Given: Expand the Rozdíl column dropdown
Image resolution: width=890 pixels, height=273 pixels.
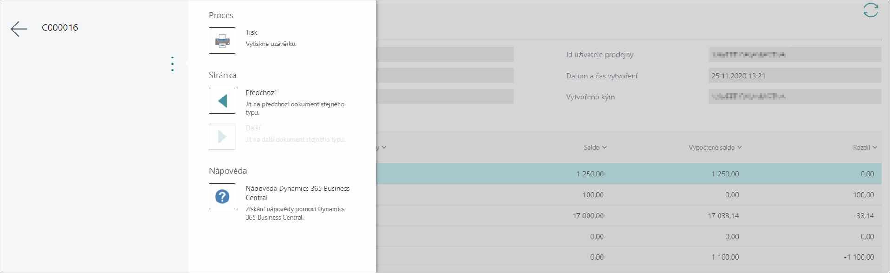Looking at the screenshot, I should (865, 147).
